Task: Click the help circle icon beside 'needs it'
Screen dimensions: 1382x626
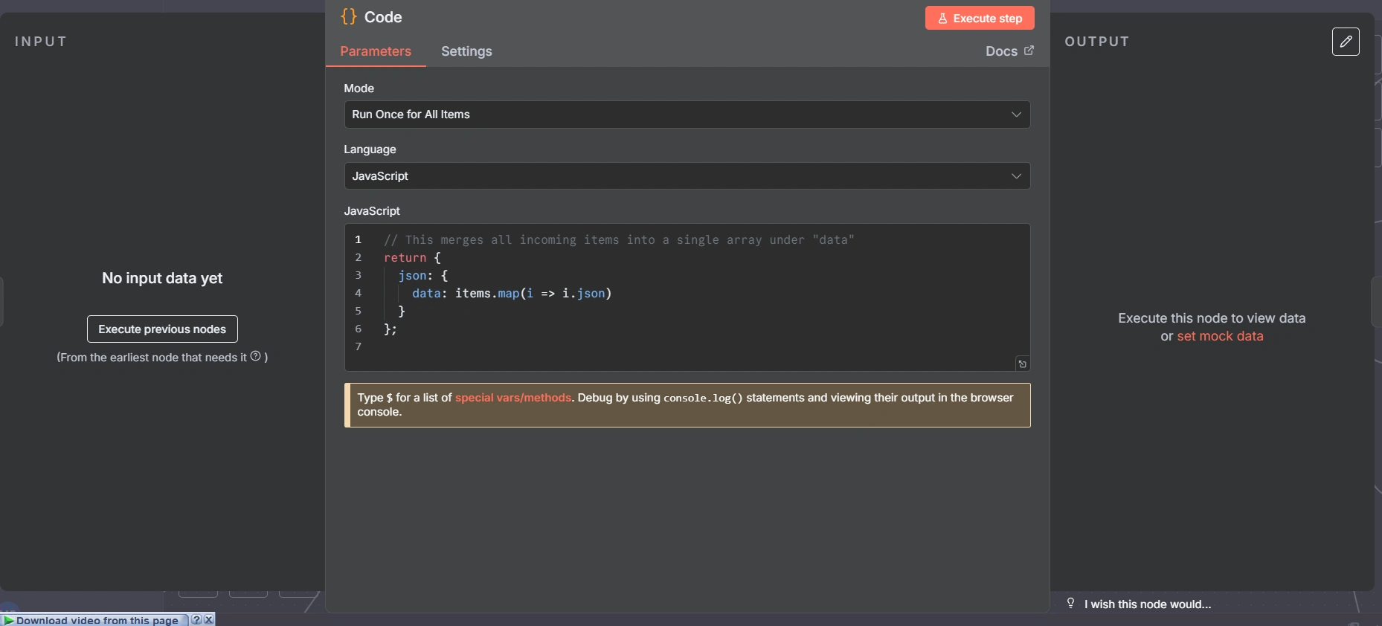Action: point(255,356)
